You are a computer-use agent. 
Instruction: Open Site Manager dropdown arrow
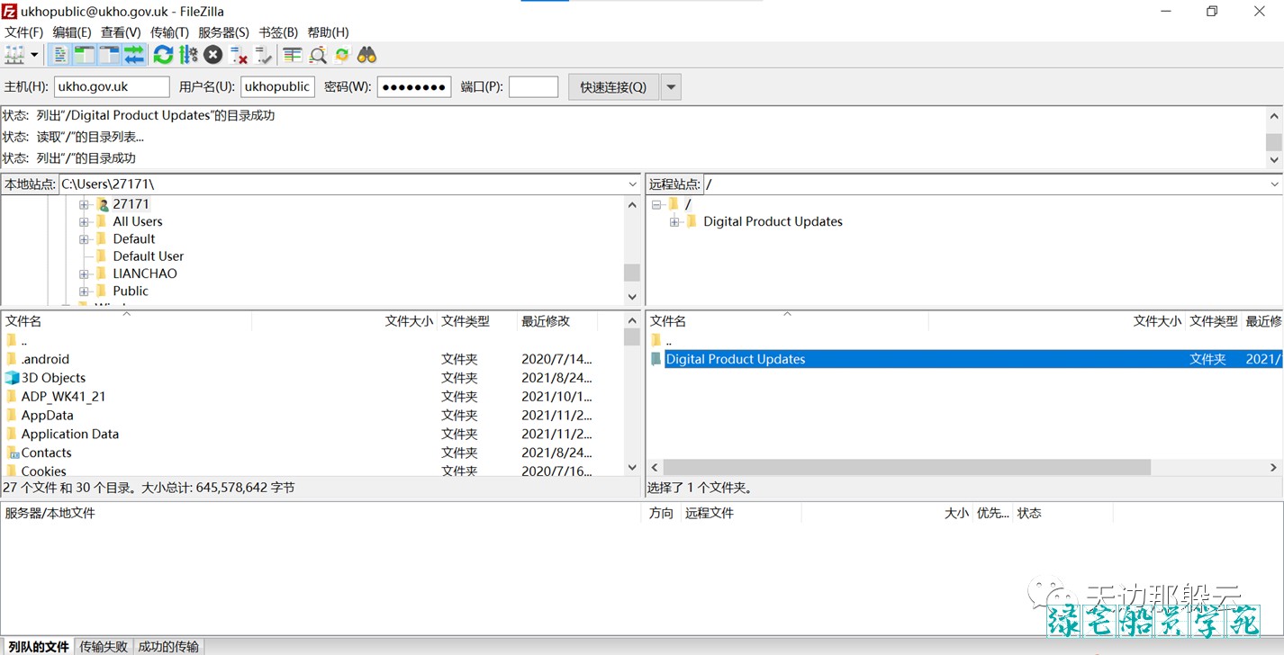tap(34, 55)
